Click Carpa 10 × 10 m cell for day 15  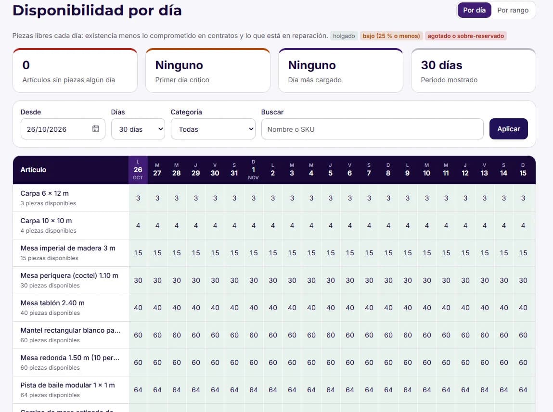(523, 225)
